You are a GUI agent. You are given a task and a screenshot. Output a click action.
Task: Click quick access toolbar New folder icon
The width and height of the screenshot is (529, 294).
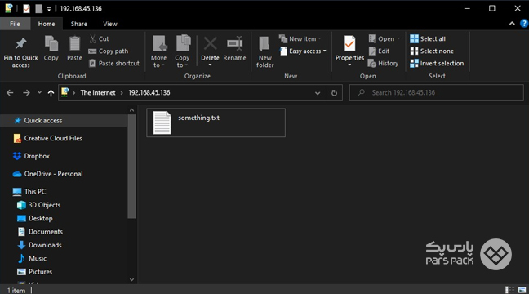tap(39, 9)
